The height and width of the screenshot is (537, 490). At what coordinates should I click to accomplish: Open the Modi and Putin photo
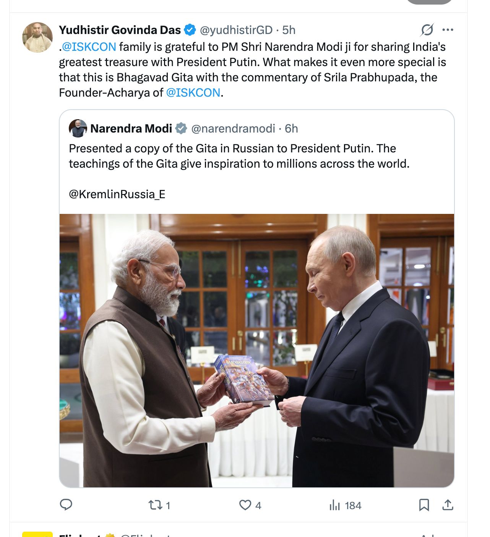point(257,350)
